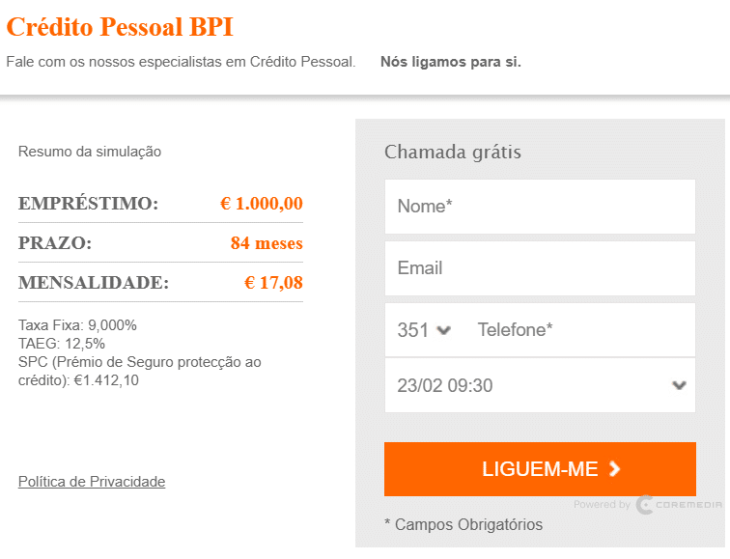Click the Resumo da simulação label
Viewport: 730px width, 559px height.
90,152
